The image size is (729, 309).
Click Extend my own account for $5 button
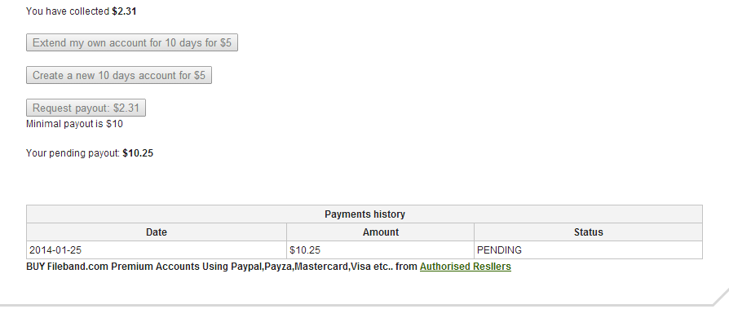click(x=132, y=42)
